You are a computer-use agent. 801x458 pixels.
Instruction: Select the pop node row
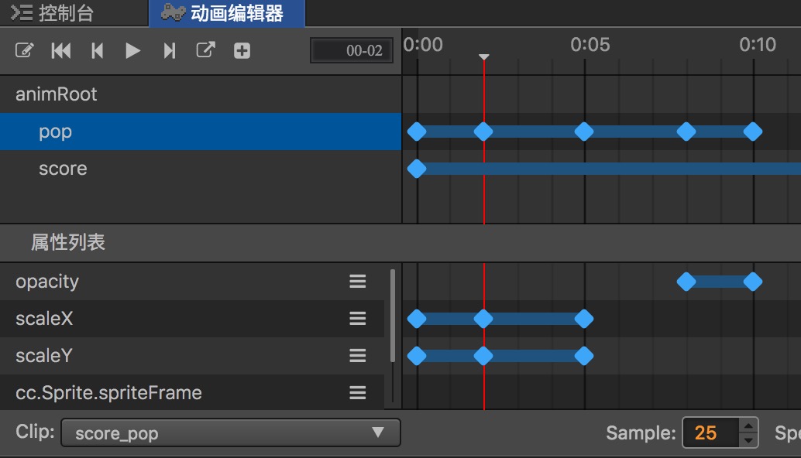[201, 132]
